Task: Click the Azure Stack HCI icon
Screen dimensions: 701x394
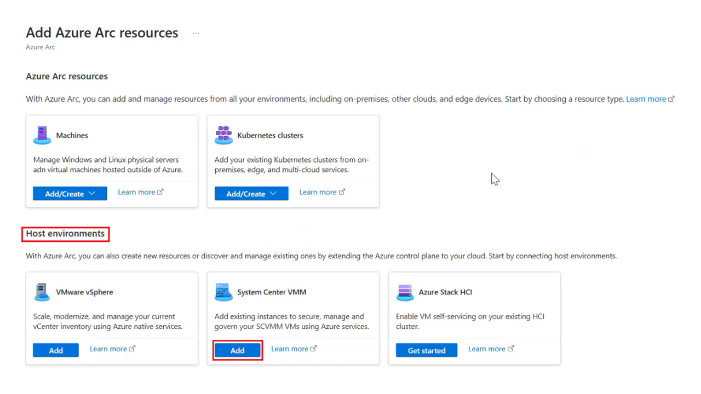Action: click(405, 292)
